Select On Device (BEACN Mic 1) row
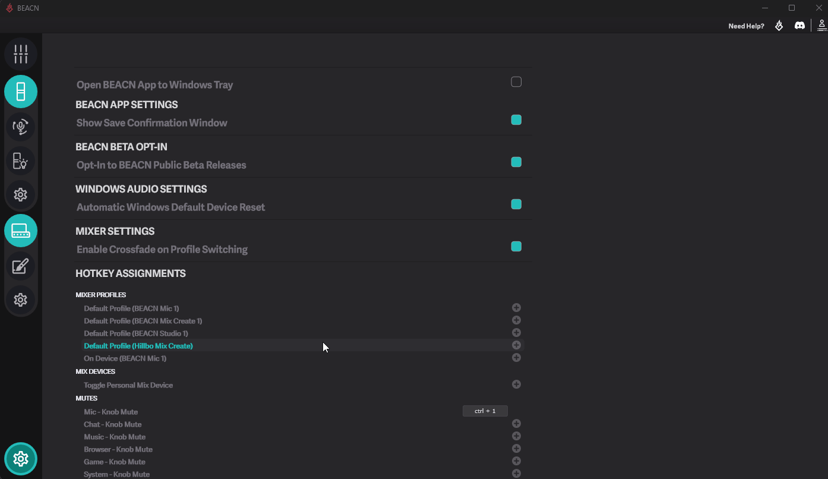828x479 pixels. [x=303, y=358]
